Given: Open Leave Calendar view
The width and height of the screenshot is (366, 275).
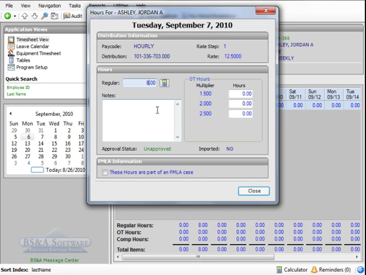Looking at the screenshot, I should [32, 46].
